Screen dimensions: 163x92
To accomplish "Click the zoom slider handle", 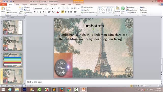I will pos(150,86).
